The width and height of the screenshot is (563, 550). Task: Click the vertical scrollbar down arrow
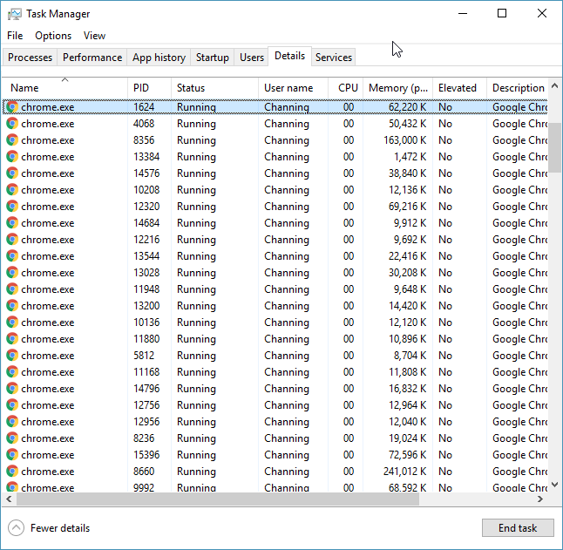[x=555, y=485]
